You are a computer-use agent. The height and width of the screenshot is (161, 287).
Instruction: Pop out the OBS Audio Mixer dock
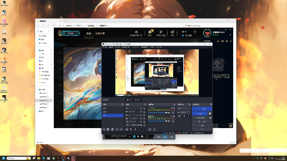174,104
